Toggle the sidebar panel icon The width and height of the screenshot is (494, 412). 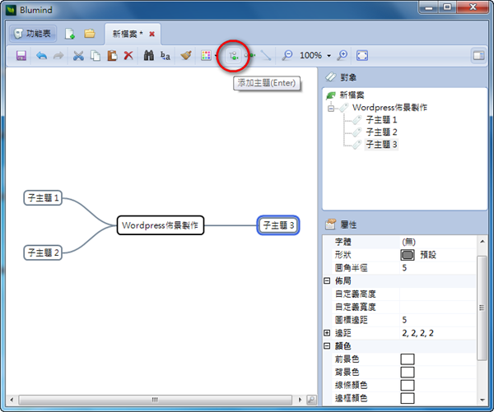point(478,56)
